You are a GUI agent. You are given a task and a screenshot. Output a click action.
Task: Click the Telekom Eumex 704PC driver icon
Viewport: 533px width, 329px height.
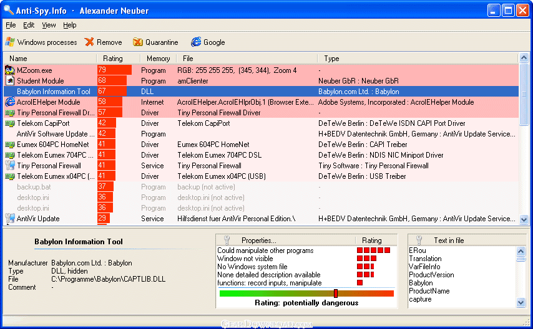(10, 155)
